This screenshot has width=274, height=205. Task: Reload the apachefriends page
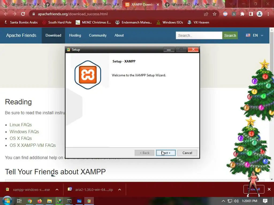[23, 14]
